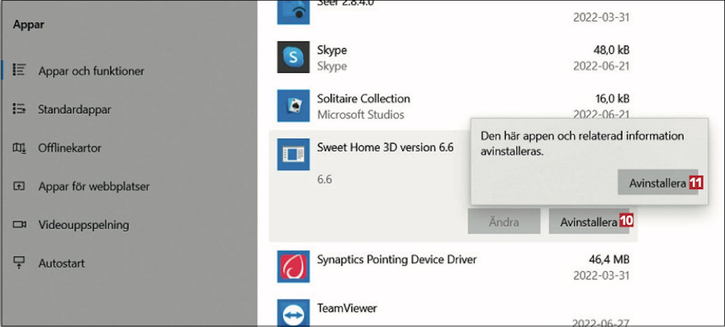Select the Skype app name
725x327 pixels.
332,50
